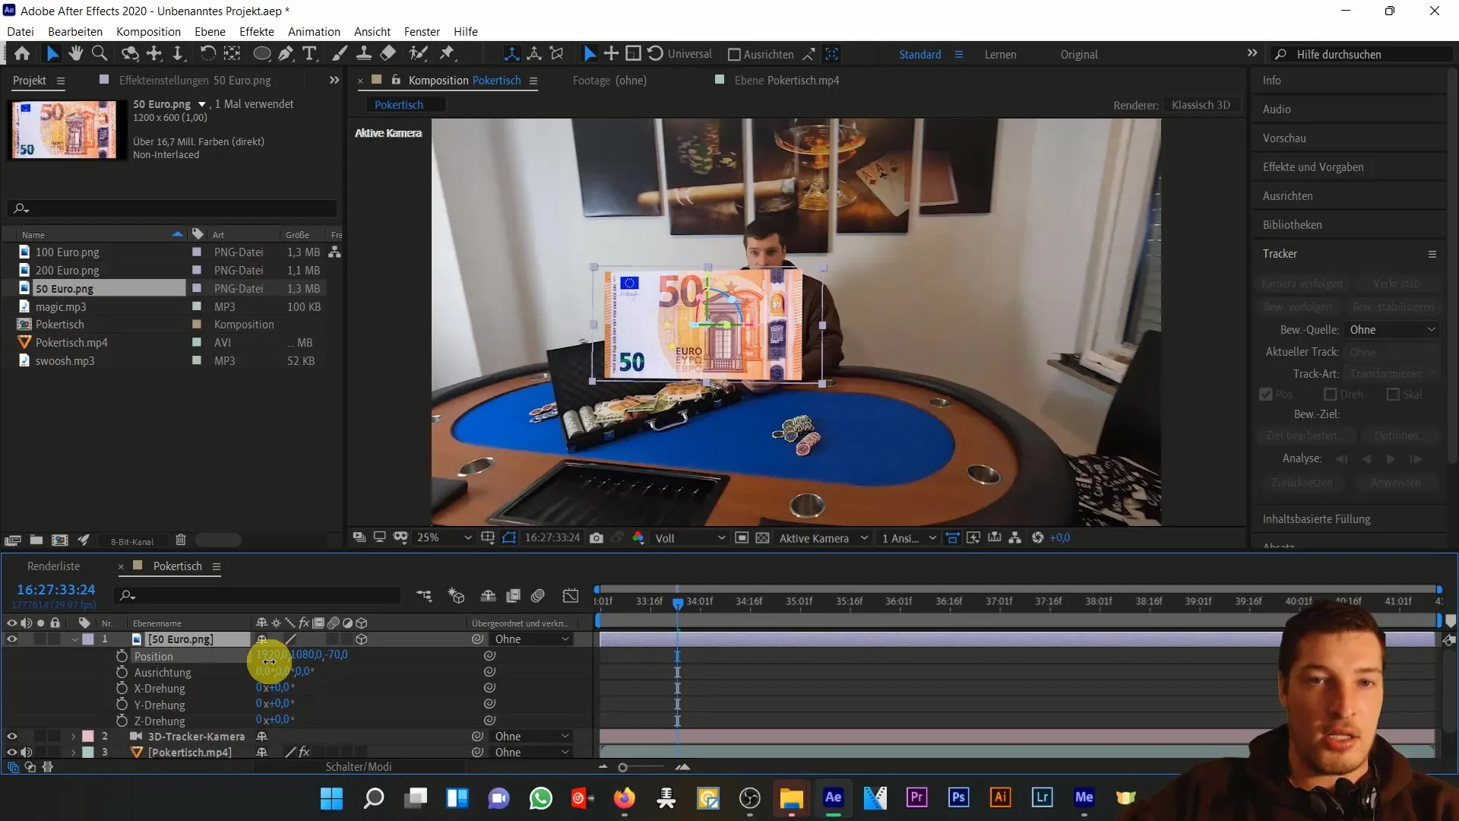The image size is (1459, 821).
Task: Open the resolution Voll dropdown
Action: pos(690,538)
